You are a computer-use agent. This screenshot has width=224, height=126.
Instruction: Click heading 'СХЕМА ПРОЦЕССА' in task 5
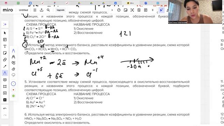coord(41,94)
